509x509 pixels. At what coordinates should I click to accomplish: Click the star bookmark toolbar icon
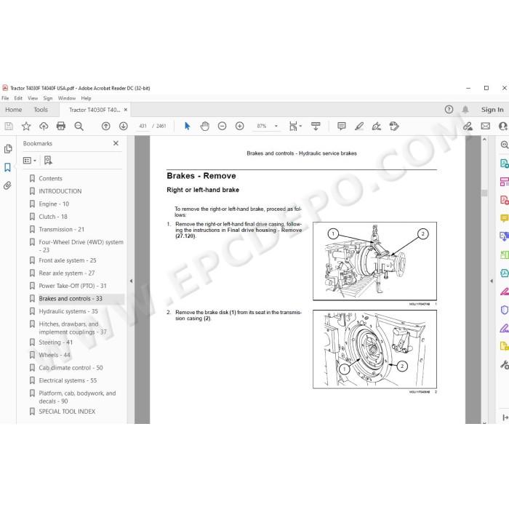[26, 126]
